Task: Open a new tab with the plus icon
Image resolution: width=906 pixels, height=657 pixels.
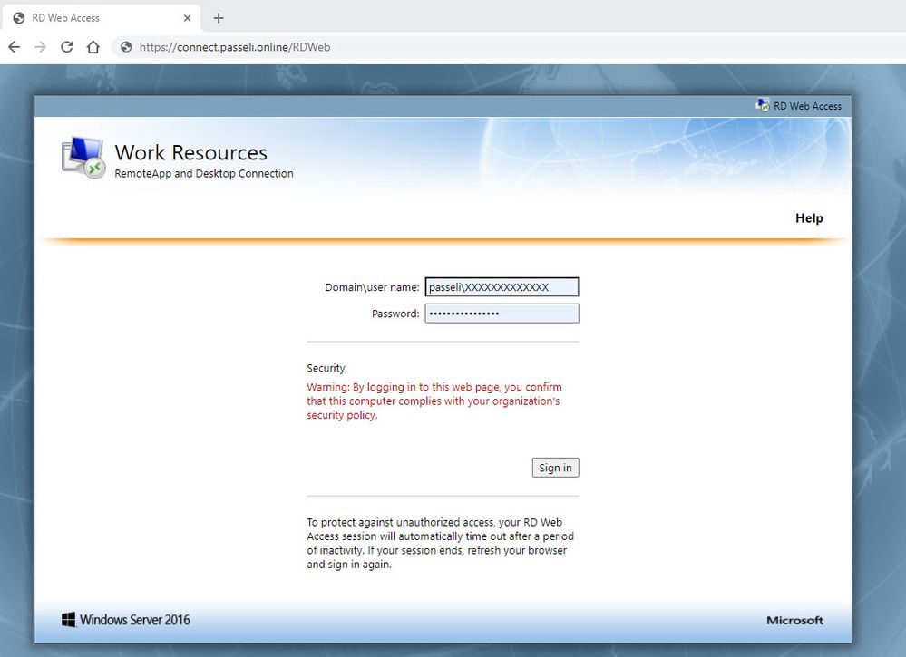Action: click(x=219, y=18)
